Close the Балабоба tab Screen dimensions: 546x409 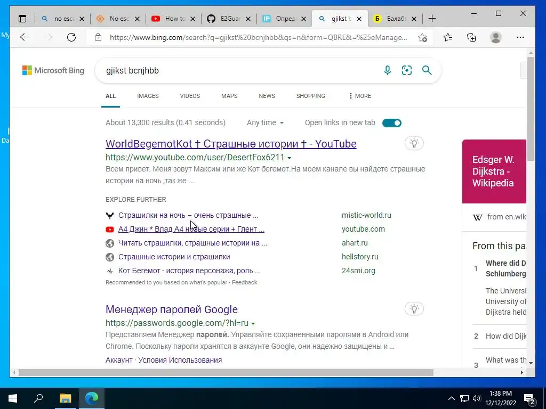(x=414, y=19)
